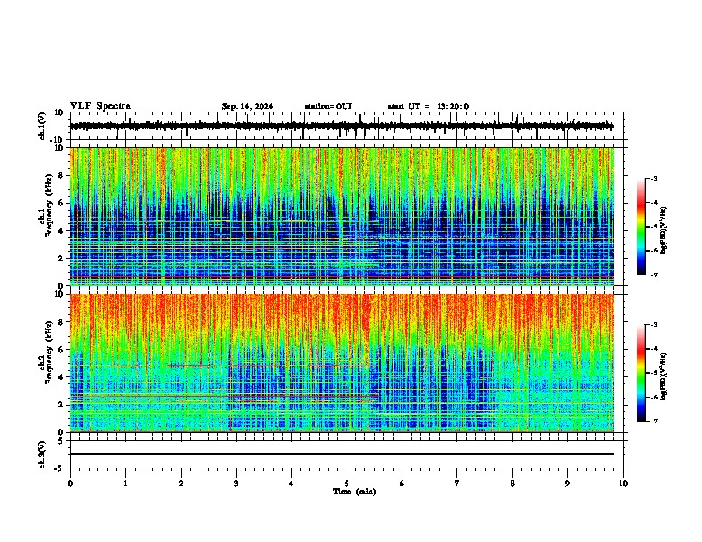The image size is (702, 542).
Task: Click the '6' kHz tick on ch.1 spectrogram
Action: coord(62,204)
